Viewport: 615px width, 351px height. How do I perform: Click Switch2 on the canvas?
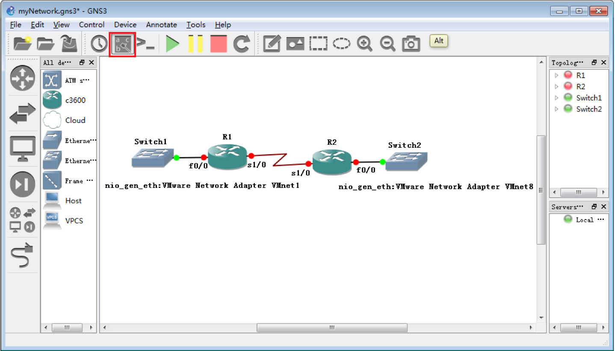[x=406, y=161]
